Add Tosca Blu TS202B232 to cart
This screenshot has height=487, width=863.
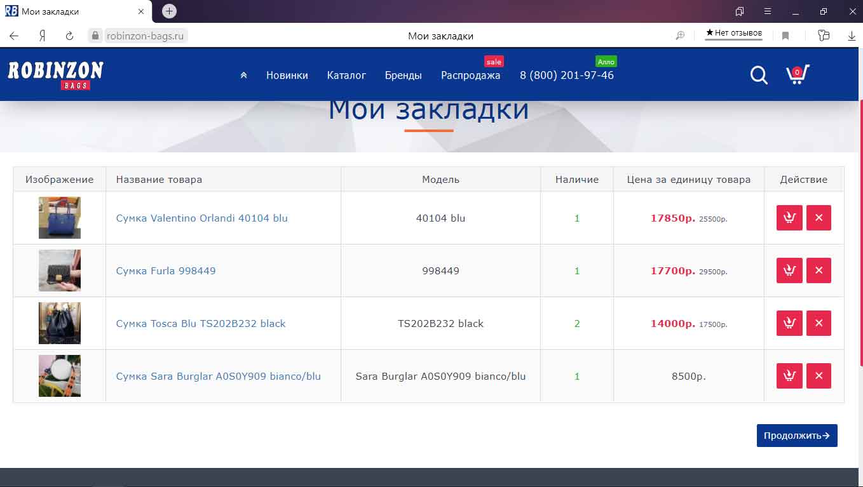[789, 323]
